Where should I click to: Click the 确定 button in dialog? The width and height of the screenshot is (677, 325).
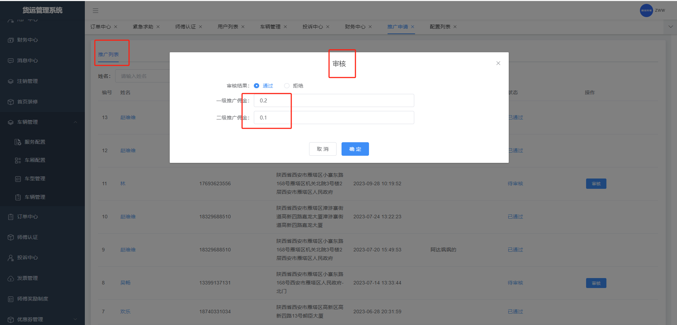[x=355, y=149]
